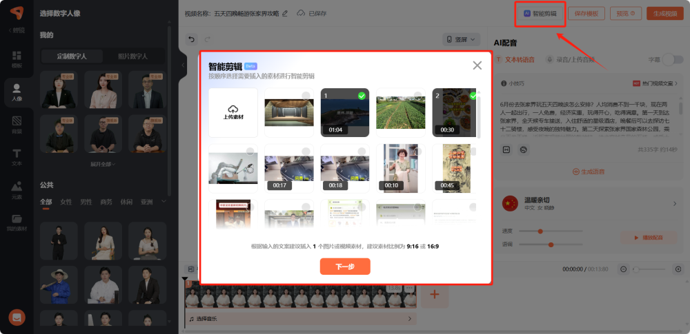Switch to 定制数字人 tab
This screenshot has width=690, height=334.
click(72, 56)
